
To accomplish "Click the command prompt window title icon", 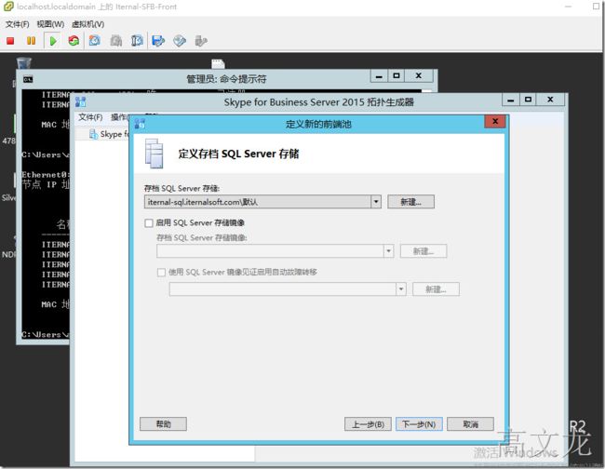I will [28, 79].
